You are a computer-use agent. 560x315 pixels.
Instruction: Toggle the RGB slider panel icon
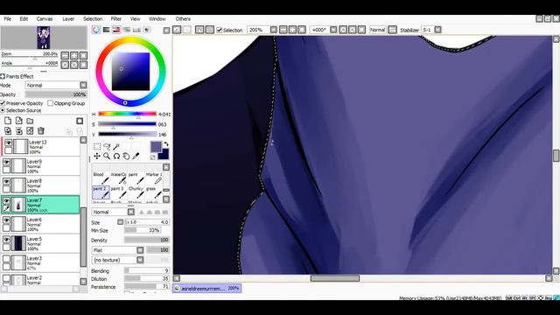click(107, 30)
